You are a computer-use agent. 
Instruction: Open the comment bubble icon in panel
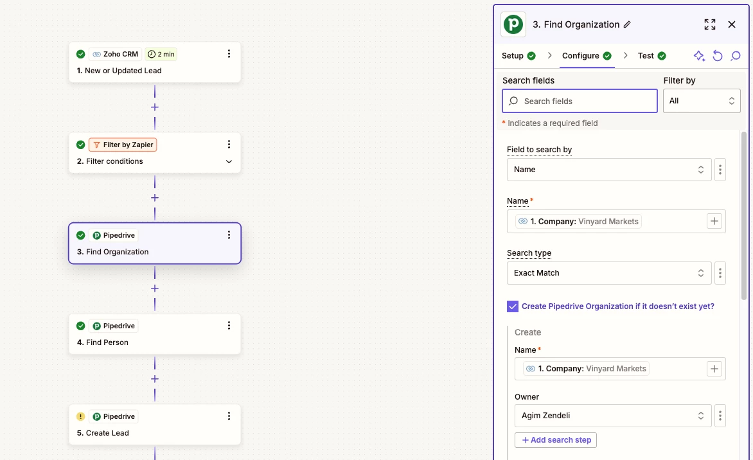tap(735, 56)
